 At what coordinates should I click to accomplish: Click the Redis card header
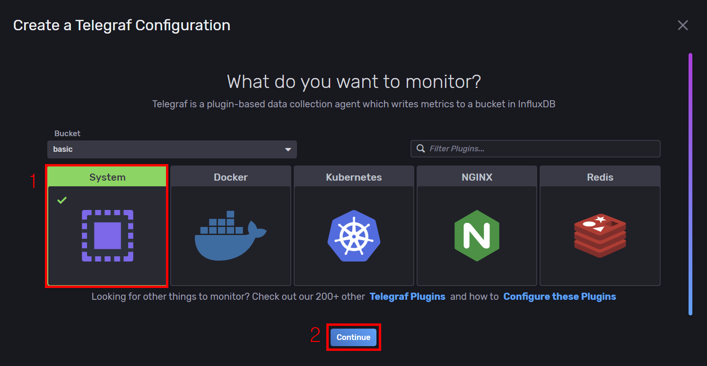pyautogui.click(x=600, y=177)
